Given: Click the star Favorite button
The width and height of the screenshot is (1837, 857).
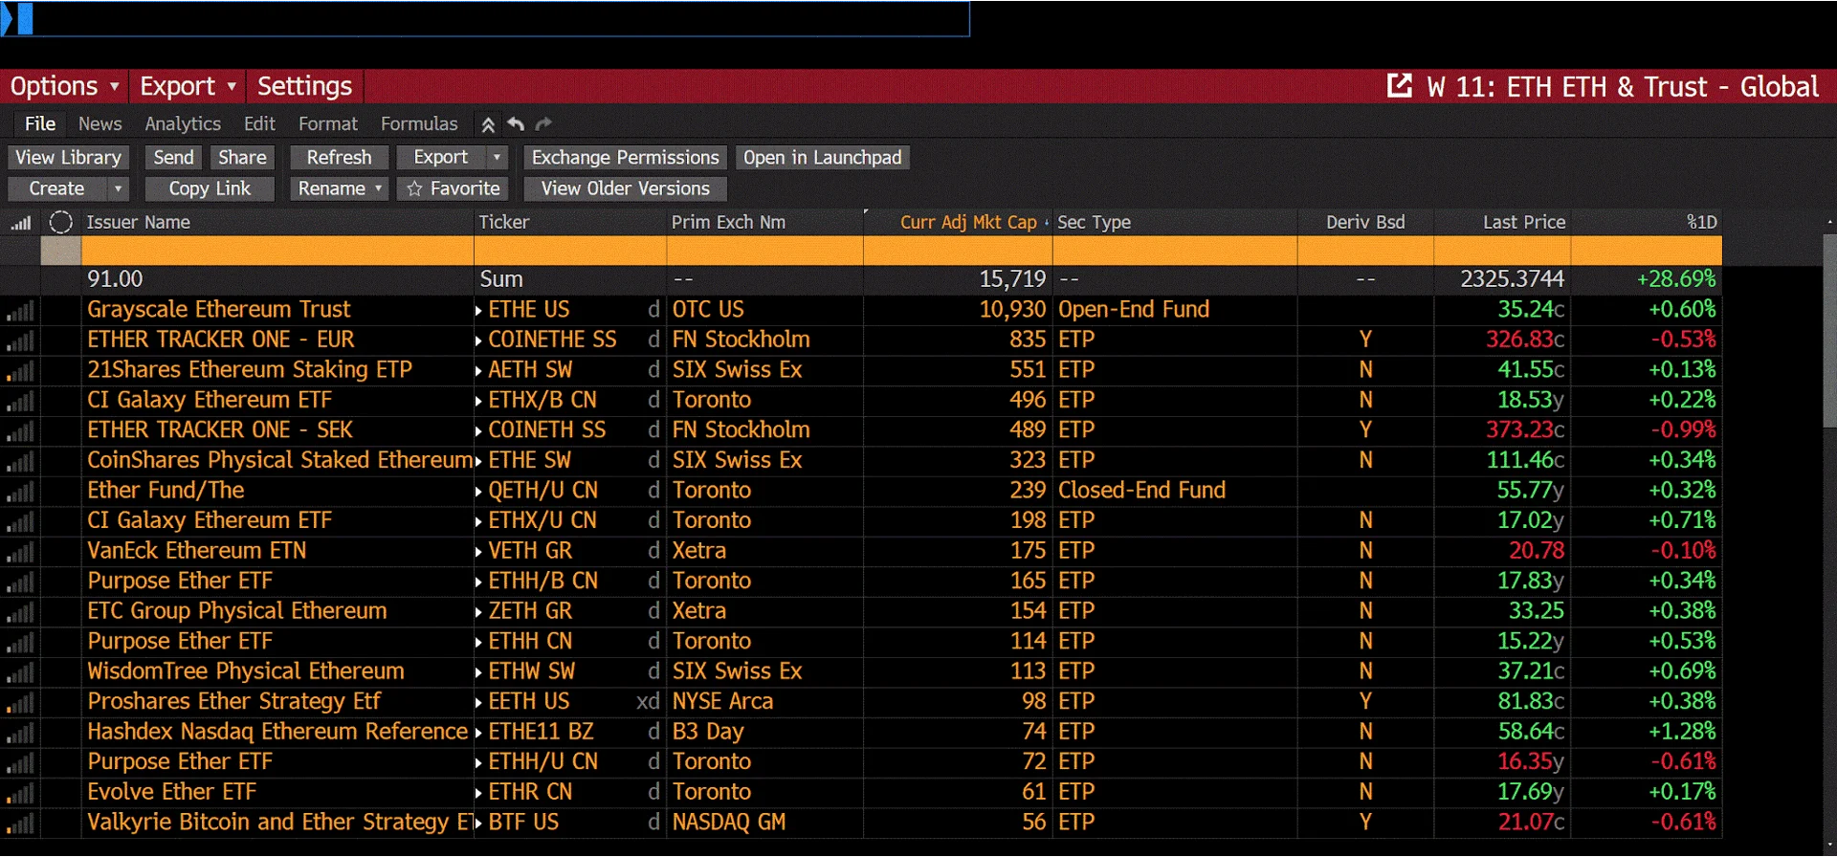Looking at the screenshot, I should click(454, 189).
